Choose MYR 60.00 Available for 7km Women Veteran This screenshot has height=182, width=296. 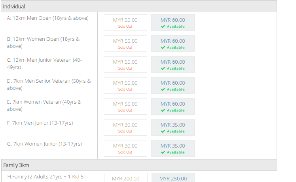173,106
